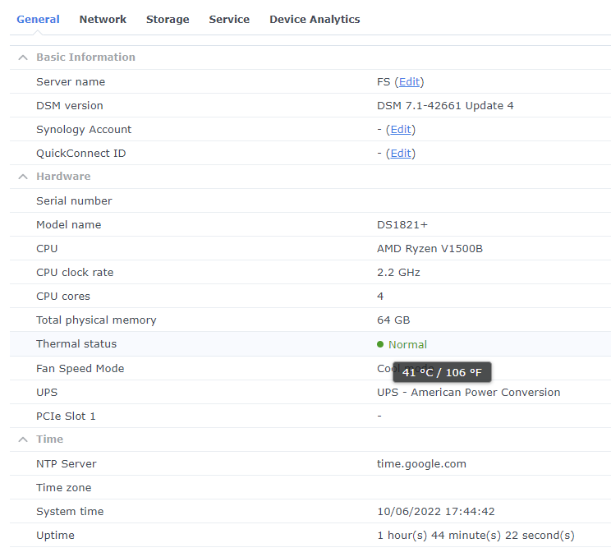Click the Normal thermal status text
Image resolution: width=611 pixels, height=557 pixels.
(x=407, y=345)
